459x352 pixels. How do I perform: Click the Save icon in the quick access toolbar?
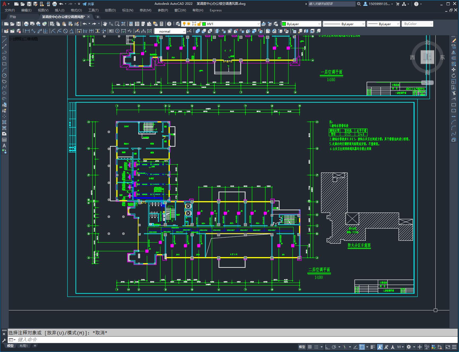pos(29,4)
